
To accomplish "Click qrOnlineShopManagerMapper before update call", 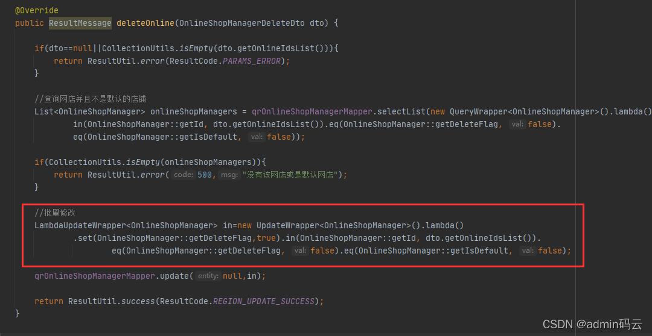I will [x=94, y=276].
